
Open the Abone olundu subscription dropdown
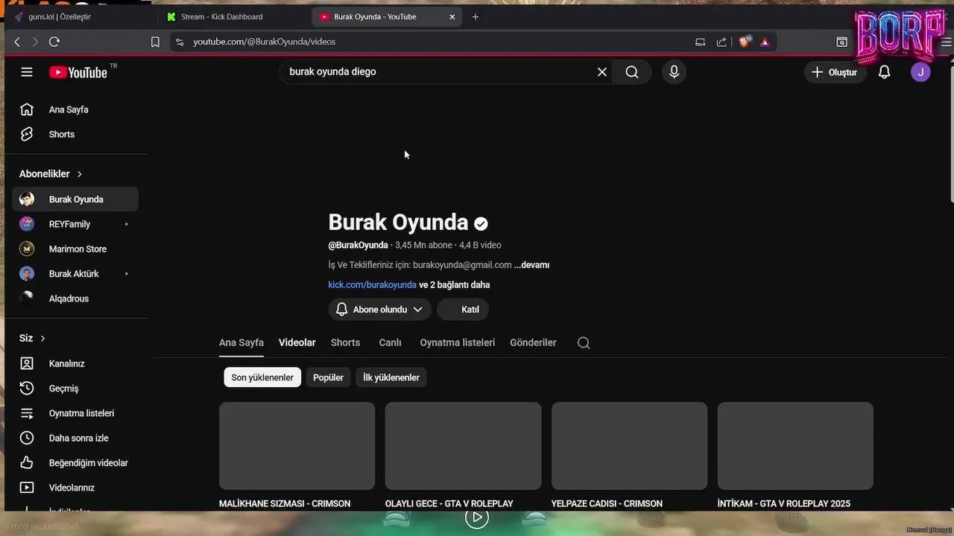(x=379, y=310)
